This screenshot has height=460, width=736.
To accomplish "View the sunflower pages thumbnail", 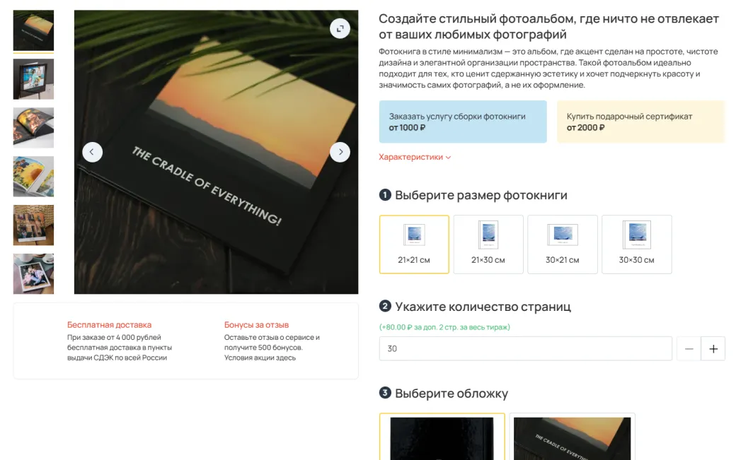I will pyautogui.click(x=33, y=177).
